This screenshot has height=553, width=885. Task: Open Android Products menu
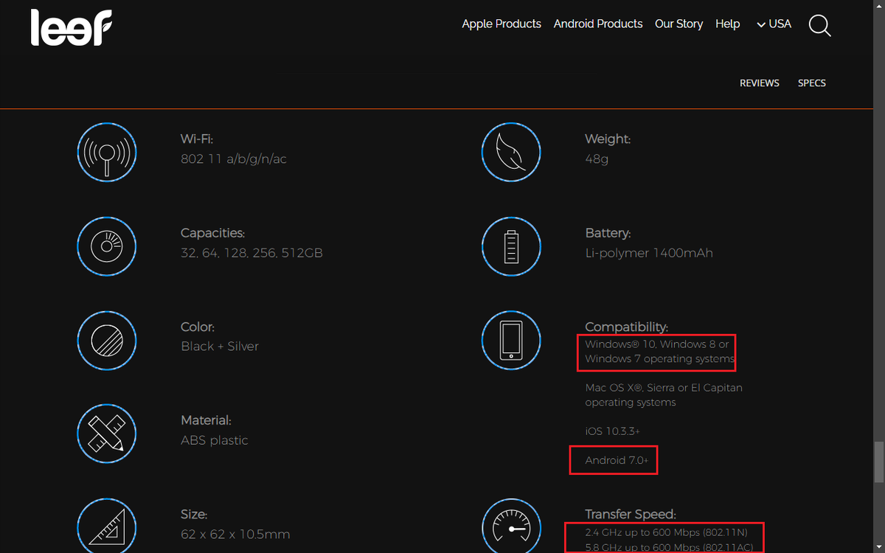[x=598, y=24]
